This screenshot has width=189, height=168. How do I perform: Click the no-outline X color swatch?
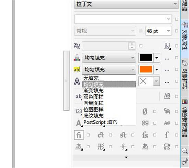tap(146, 81)
